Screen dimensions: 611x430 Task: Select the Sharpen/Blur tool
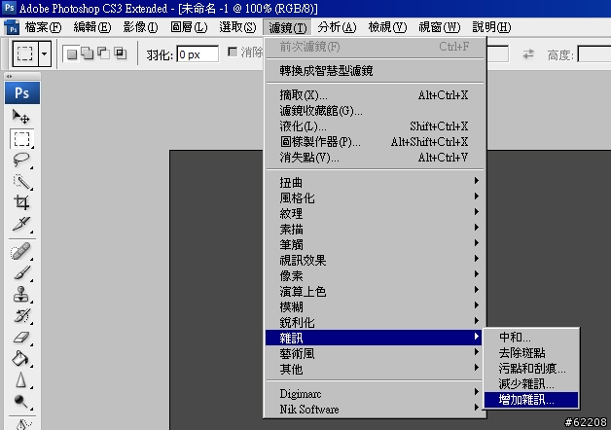click(21, 379)
